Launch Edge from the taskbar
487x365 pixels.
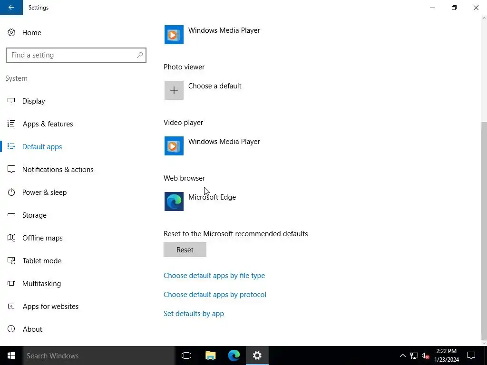234,355
